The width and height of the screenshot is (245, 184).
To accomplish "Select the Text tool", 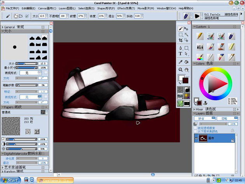I will 180,54.
